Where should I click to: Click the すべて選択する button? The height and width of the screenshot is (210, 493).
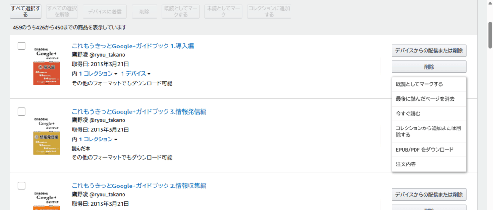click(25, 12)
